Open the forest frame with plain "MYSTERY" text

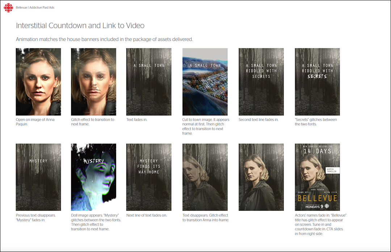point(38,177)
